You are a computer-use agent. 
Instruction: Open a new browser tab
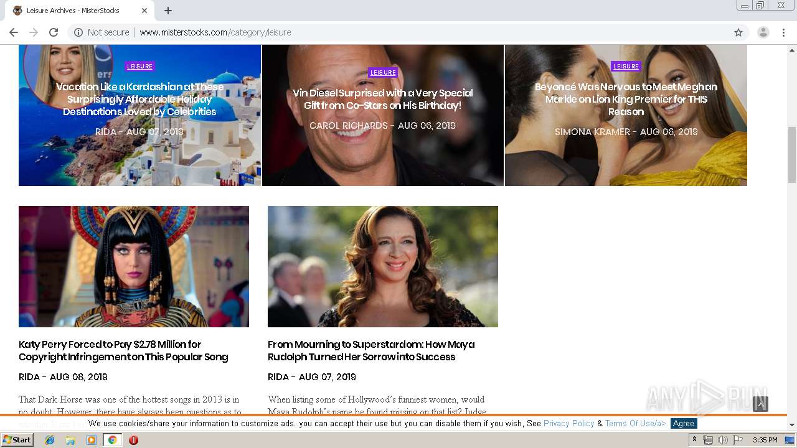pos(168,11)
